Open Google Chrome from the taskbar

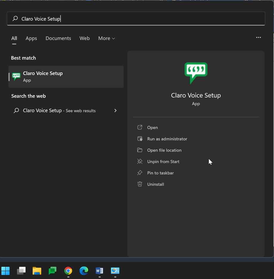(x=68, y=271)
